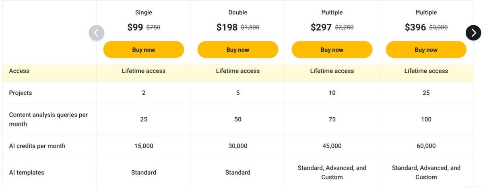This screenshot has height=188, width=483.
Task: Click the $99 price text
Action: click(135, 27)
